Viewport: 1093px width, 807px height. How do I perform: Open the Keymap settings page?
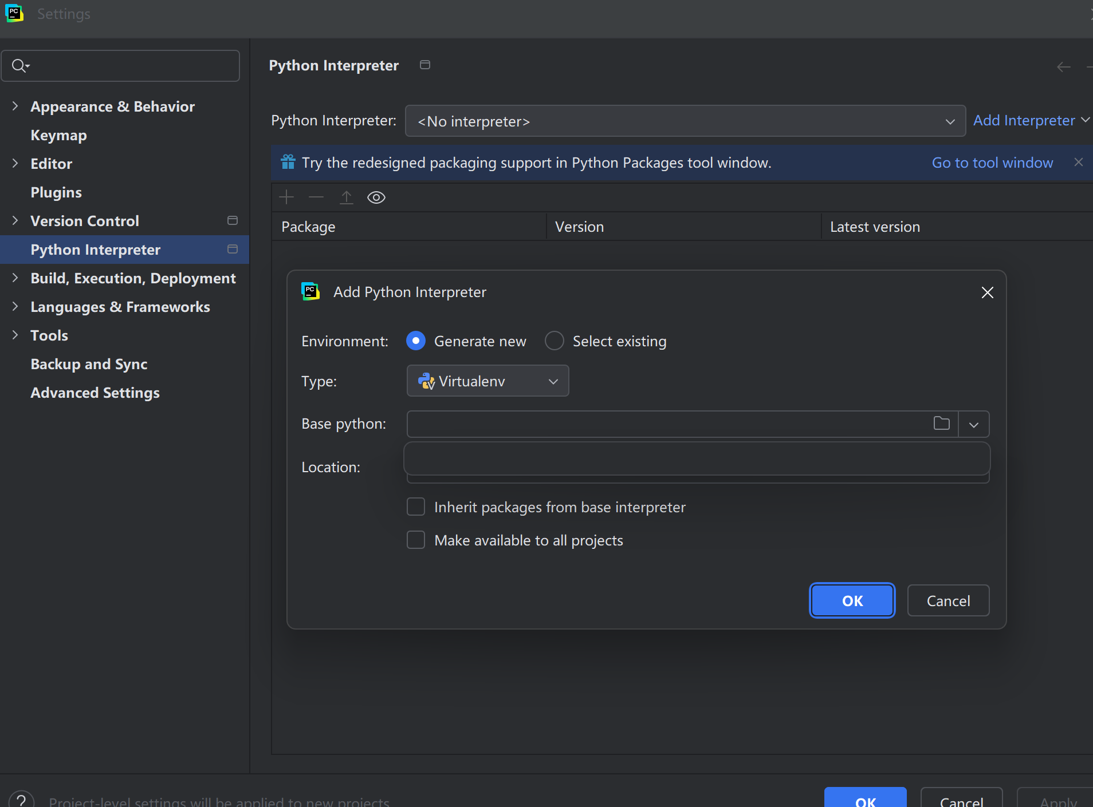(x=58, y=135)
